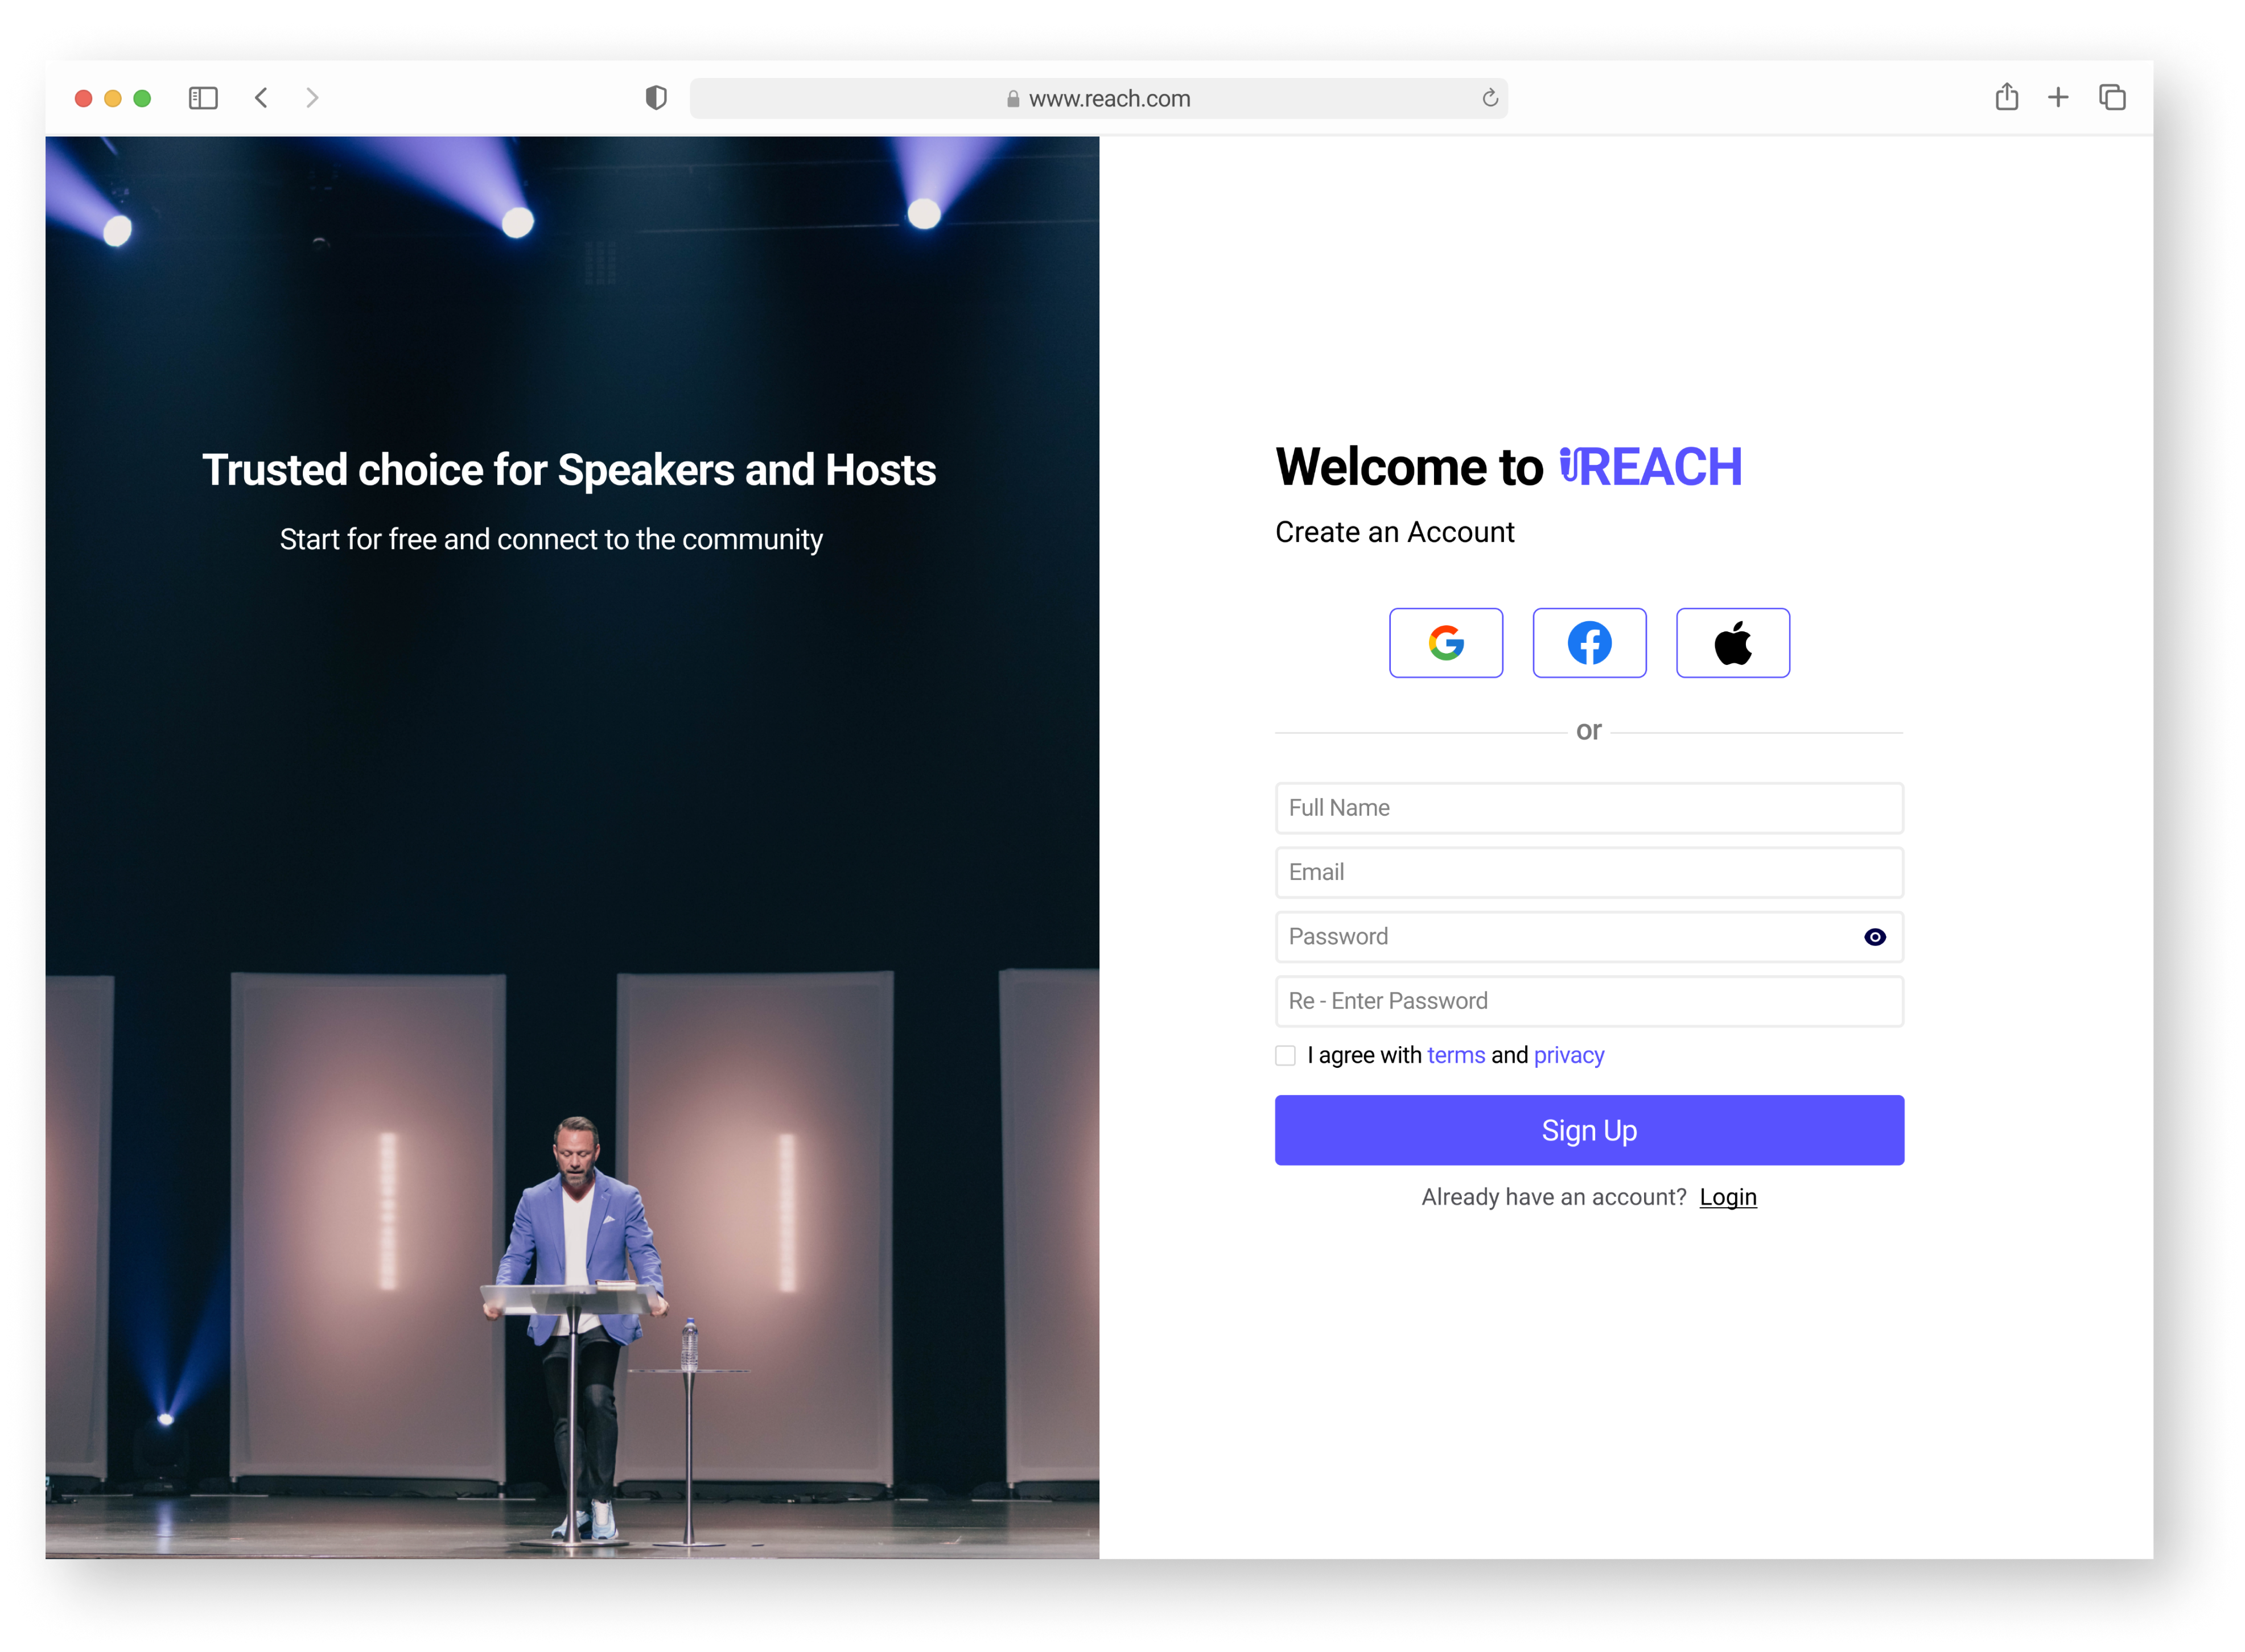
Task: Go forward with browser forward arrow
Action: pyautogui.click(x=312, y=98)
